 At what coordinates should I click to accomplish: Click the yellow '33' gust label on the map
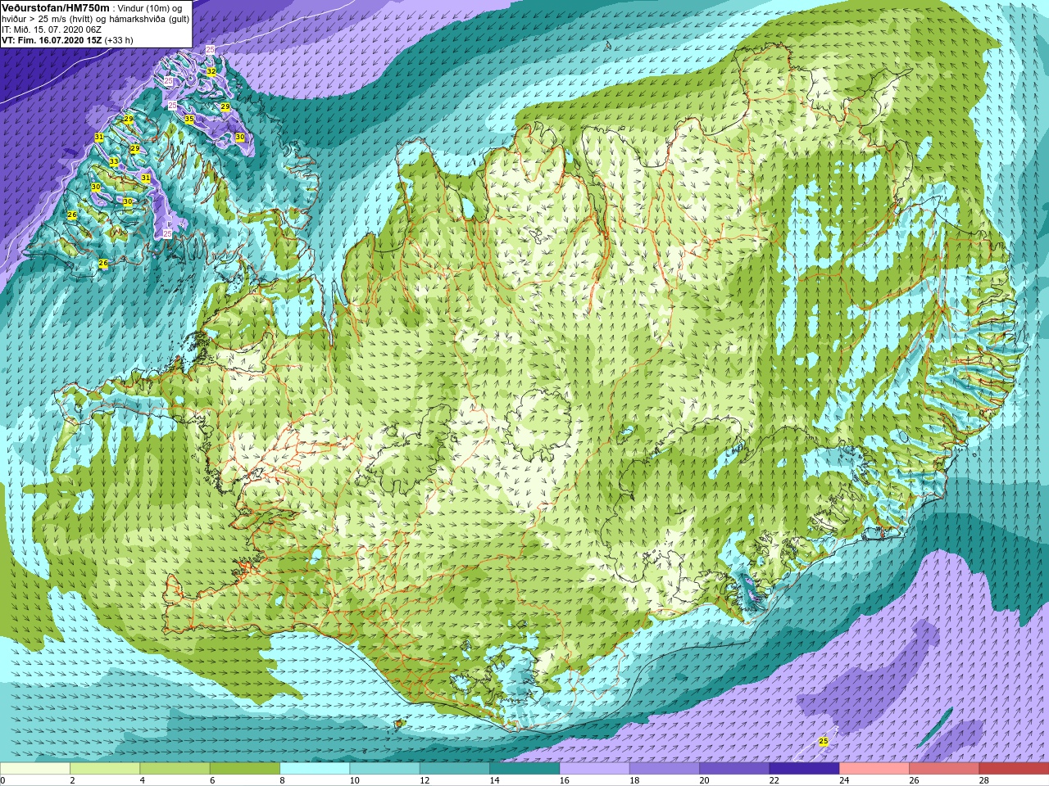tap(114, 162)
